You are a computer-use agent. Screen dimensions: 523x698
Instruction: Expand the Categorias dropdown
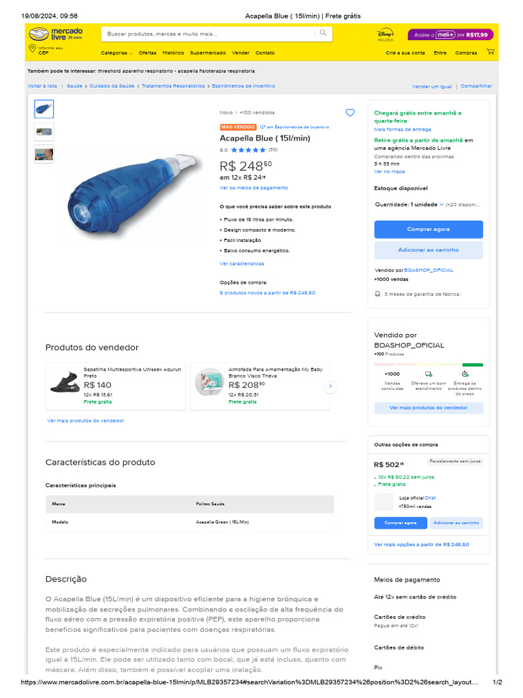click(x=116, y=52)
